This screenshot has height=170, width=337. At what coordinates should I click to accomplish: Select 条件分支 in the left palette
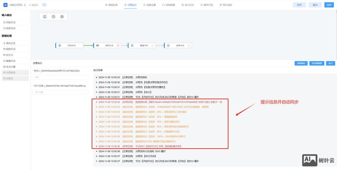(15, 43)
